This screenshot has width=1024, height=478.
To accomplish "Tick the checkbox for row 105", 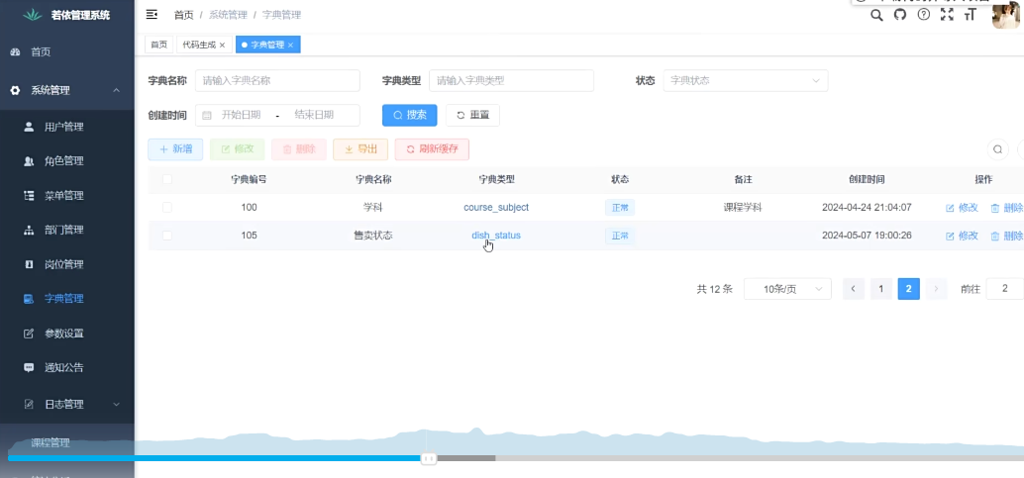I will click(167, 236).
